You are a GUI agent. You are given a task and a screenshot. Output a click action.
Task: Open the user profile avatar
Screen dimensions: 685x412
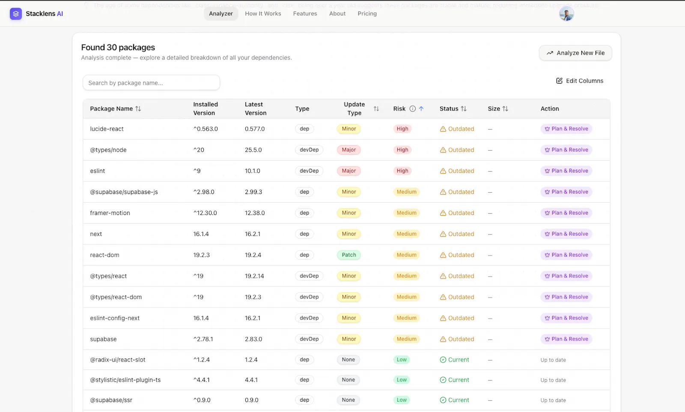click(566, 14)
